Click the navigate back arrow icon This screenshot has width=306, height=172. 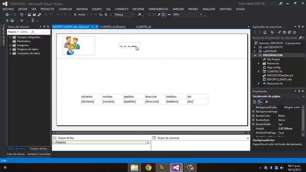[7, 15]
